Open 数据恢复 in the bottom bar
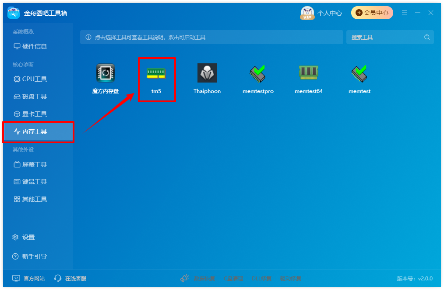This screenshot has height=290, width=444. coord(204,278)
